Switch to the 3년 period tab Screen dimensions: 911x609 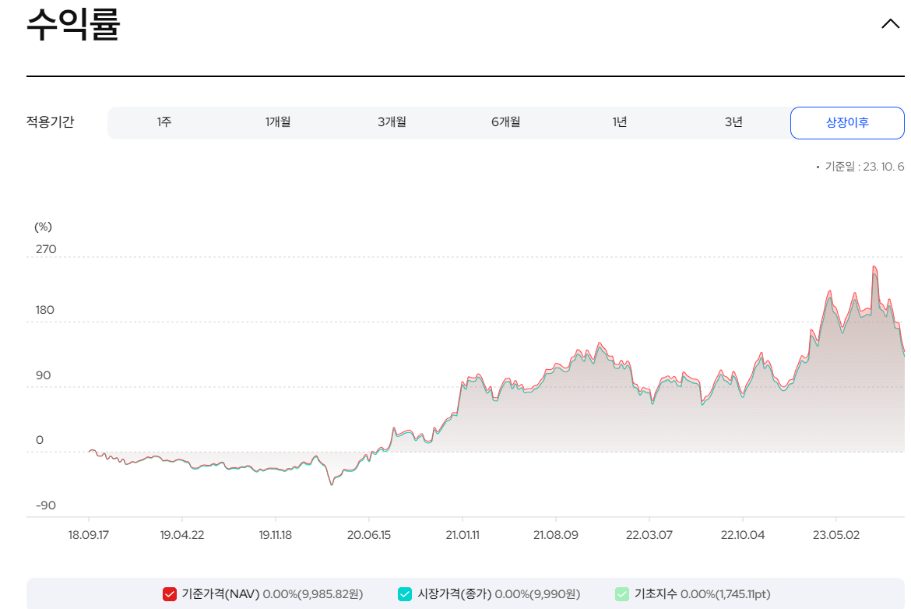(x=733, y=122)
